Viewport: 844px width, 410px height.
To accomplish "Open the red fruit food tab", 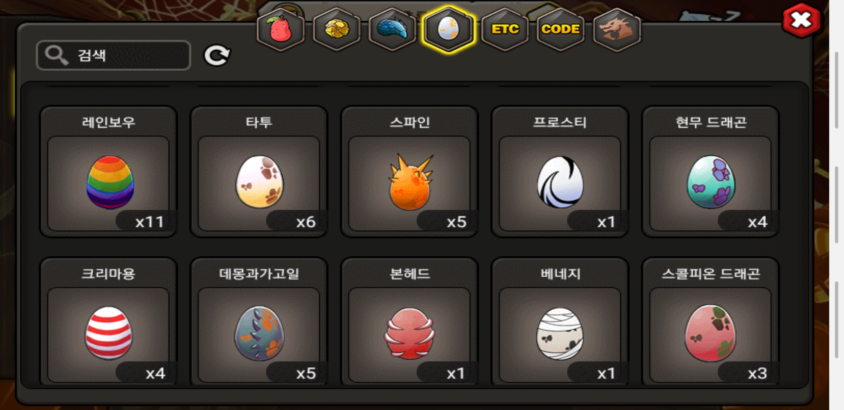I will [x=281, y=30].
